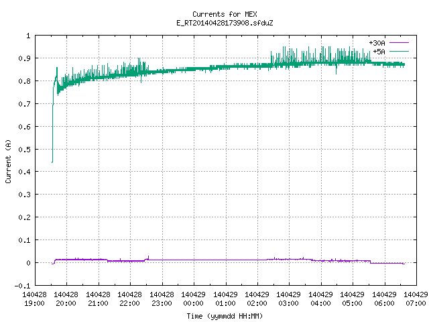Viewport: 429px width, 322px height.
Task: Click the y-axis label 'Current (A)'
Action: coord(8,161)
